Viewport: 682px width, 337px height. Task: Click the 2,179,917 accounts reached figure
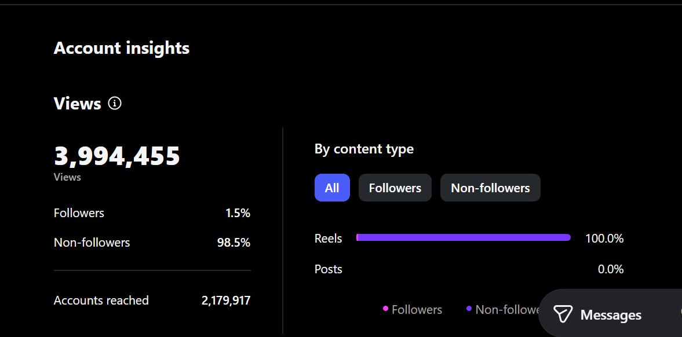point(226,301)
